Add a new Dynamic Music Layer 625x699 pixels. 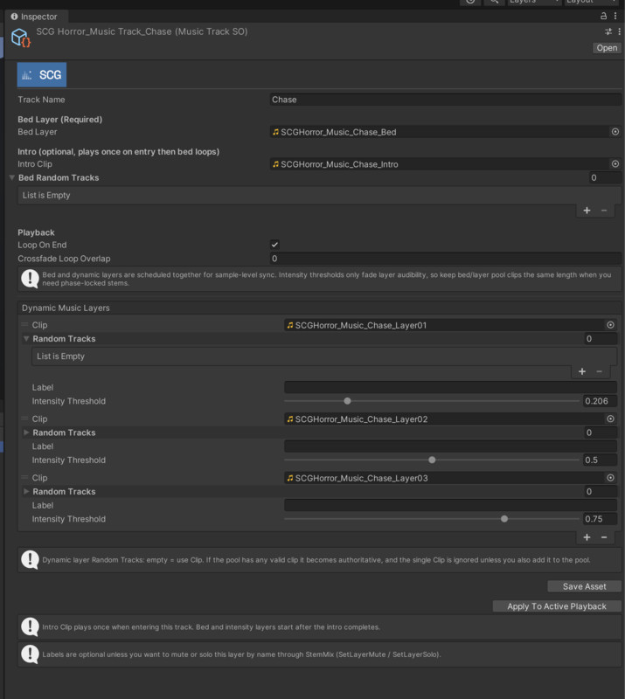click(x=587, y=537)
